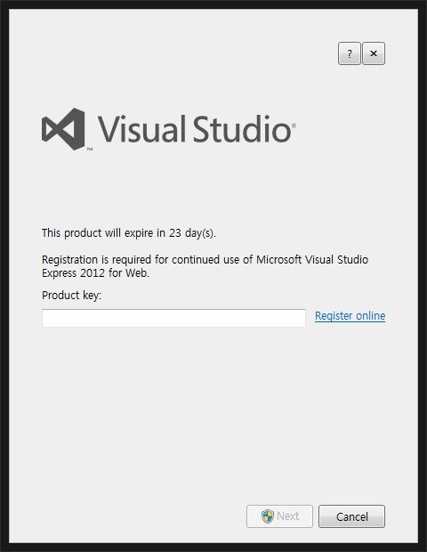Click the "Express 2012 for Web" text
Screen dimensions: 427x552
pyautogui.click(x=96, y=273)
